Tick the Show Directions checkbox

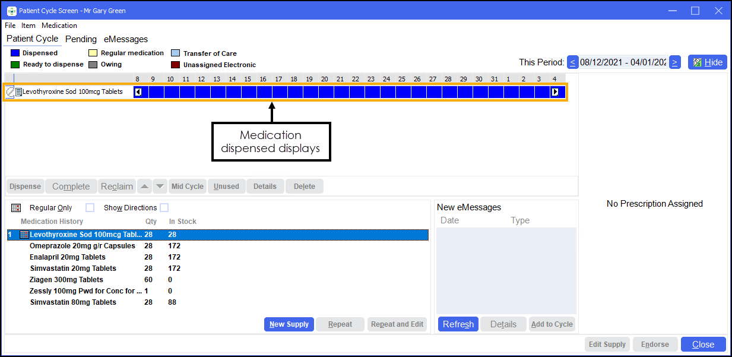[x=164, y=208]
